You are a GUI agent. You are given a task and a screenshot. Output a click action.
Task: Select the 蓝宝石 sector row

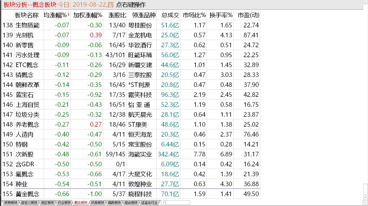(131, 95)
